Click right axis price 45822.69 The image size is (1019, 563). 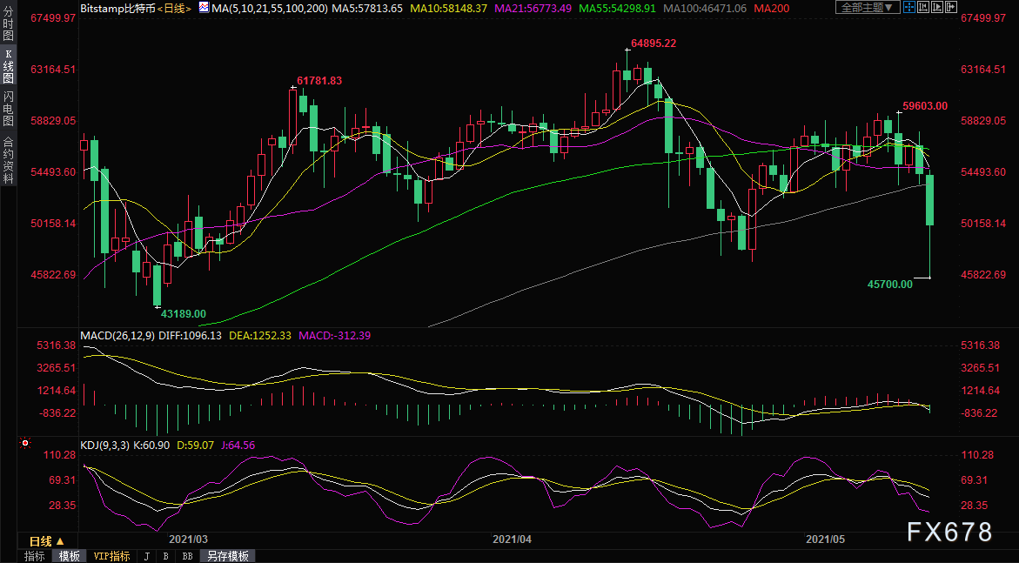click(x=983, y=274)
